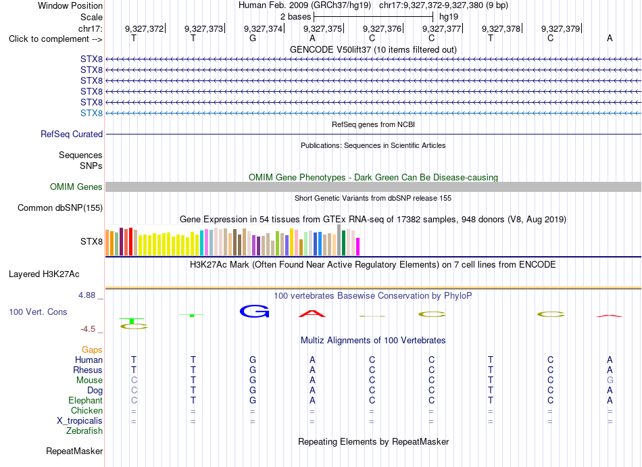Click the 'Click to complement -->' label
642x467 pixels.
tap(55, 39)
